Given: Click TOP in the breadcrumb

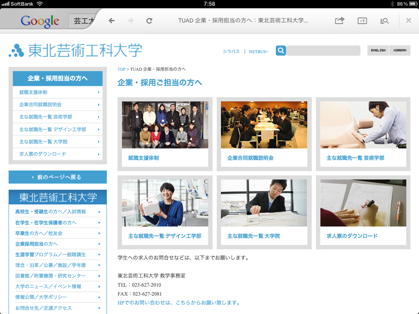Looking at the screenshot, I should [x=121, y=69].
